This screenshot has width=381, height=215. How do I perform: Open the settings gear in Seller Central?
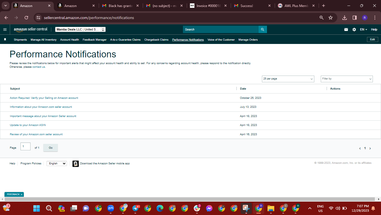[354, 29]
